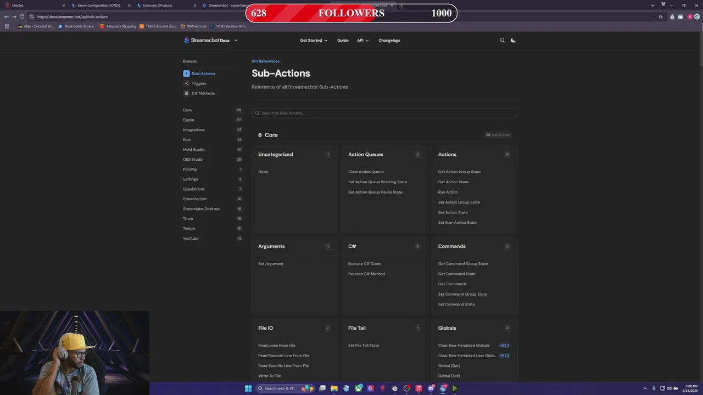This screenshot has height=395, width=703.
Task: Click the API References breadcrumb link
Action: coord(265,61)
